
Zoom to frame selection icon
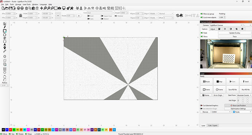56,8
